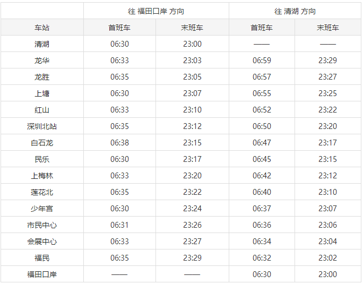
Task: Click 06:40 in the 莲花北 row
Action: pyautogui.click(x=262, y=192)
